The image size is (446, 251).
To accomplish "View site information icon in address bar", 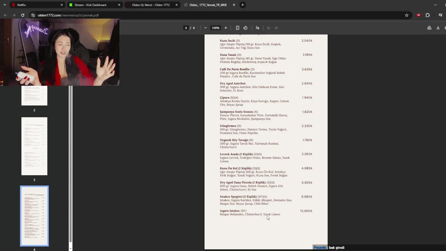I will pos(33,15).
